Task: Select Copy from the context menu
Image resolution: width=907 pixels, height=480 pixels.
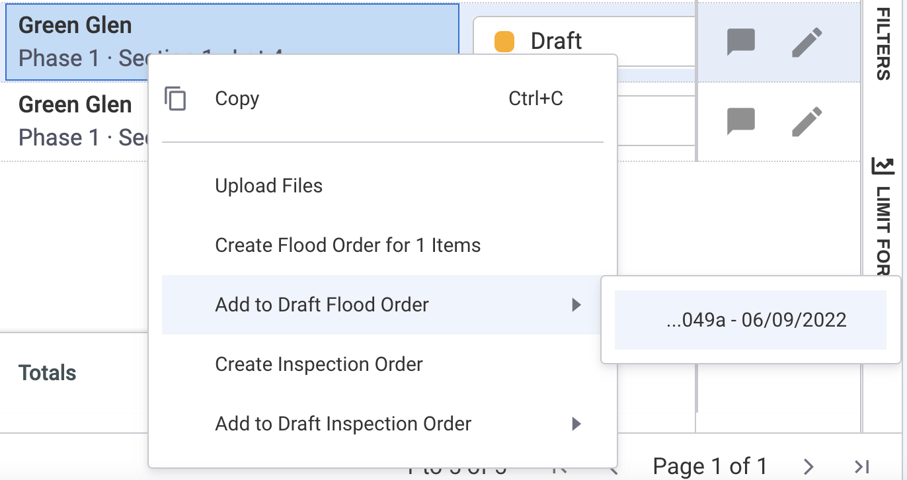Action: [238, 99]
